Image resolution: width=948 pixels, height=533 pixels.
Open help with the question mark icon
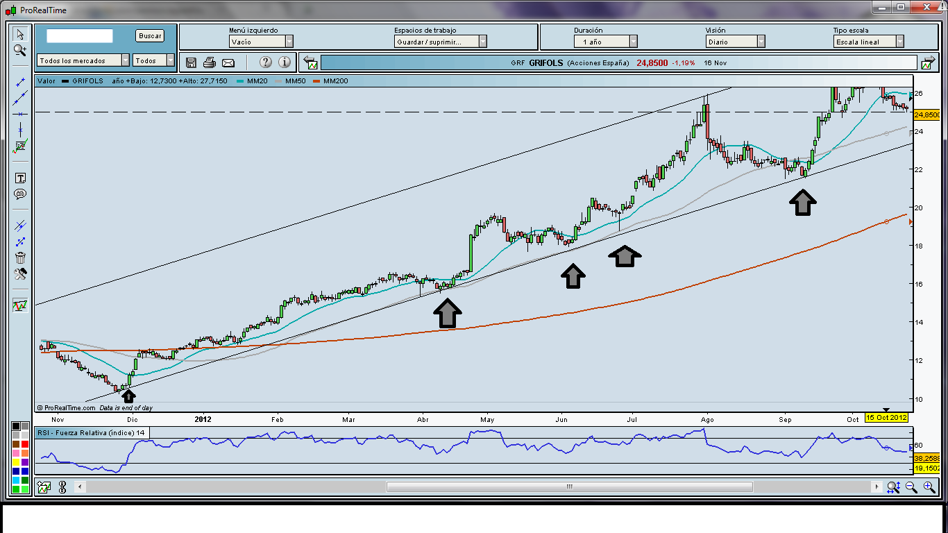[265, 62]
